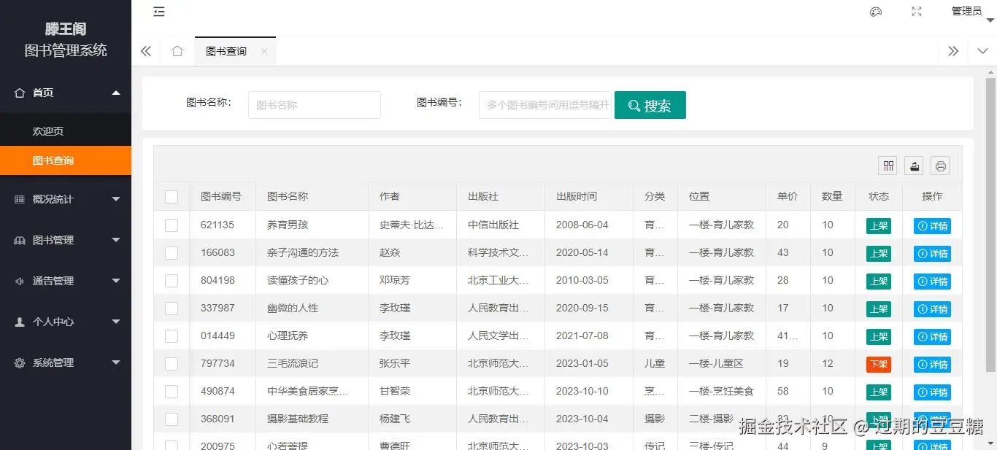Check the checkbox for 三毛流浪记 row
997x450 pixels.
(172, 363)
